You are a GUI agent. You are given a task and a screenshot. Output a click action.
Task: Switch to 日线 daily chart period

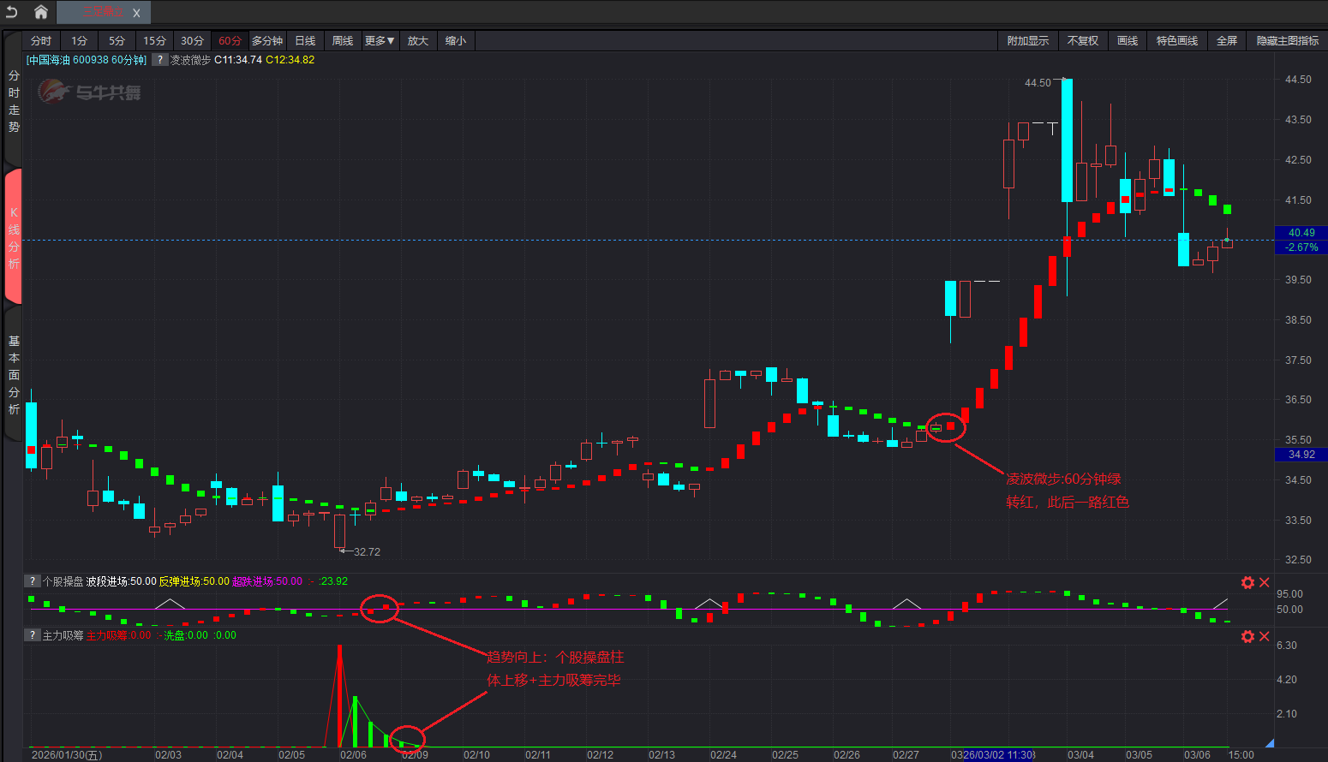pos(305,41)
